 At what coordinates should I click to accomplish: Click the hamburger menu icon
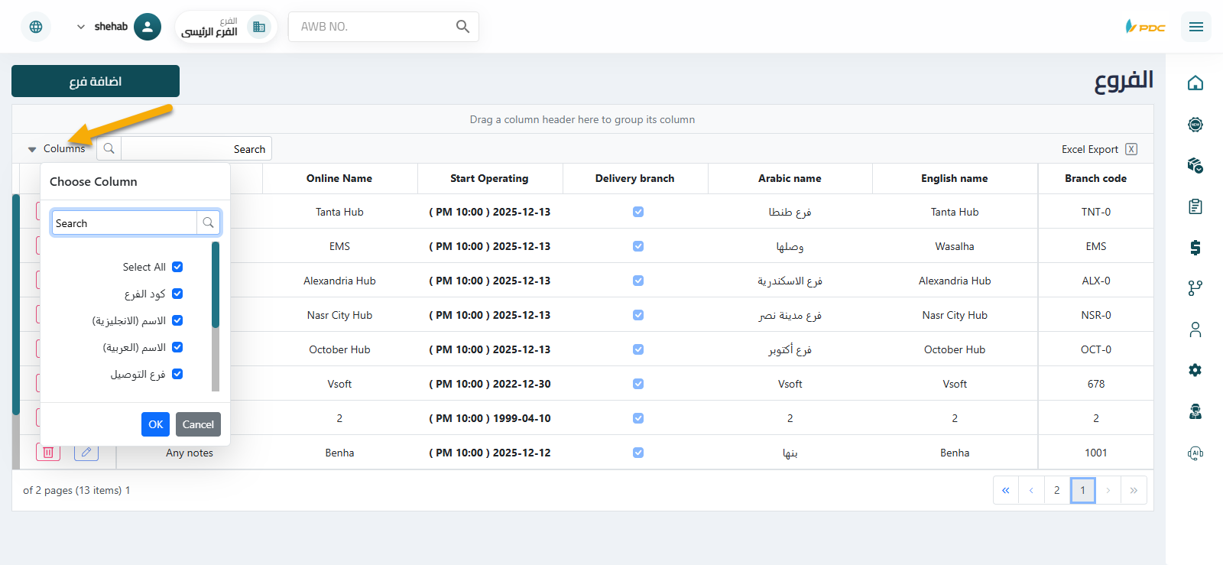pyautogui.click(x=1195, y=27)
